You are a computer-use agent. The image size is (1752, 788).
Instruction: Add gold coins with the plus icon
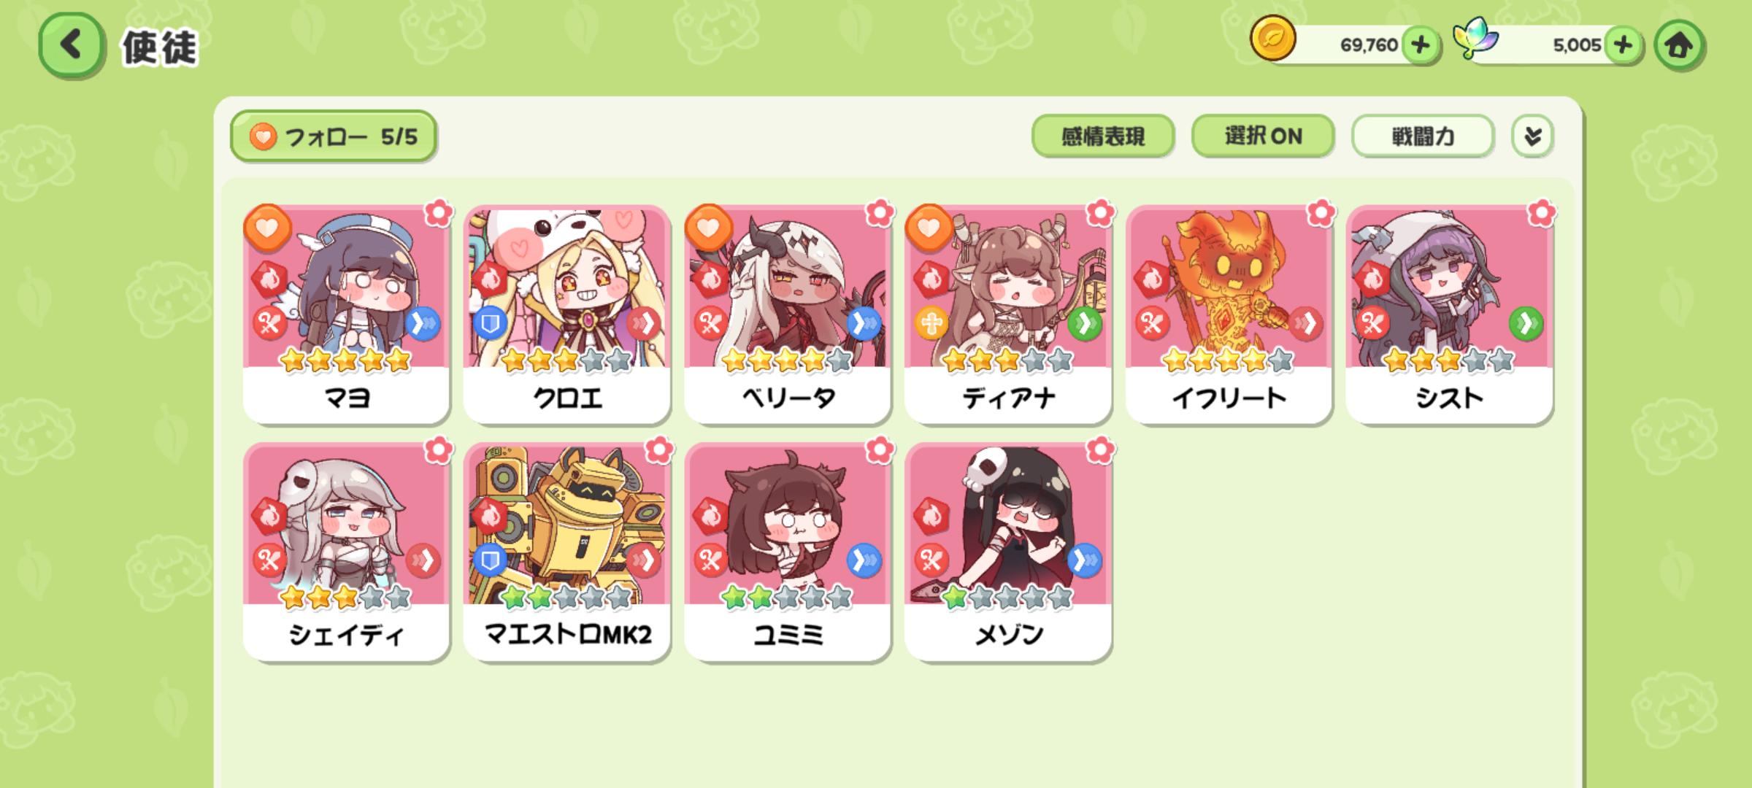[x=1420, y=45]
